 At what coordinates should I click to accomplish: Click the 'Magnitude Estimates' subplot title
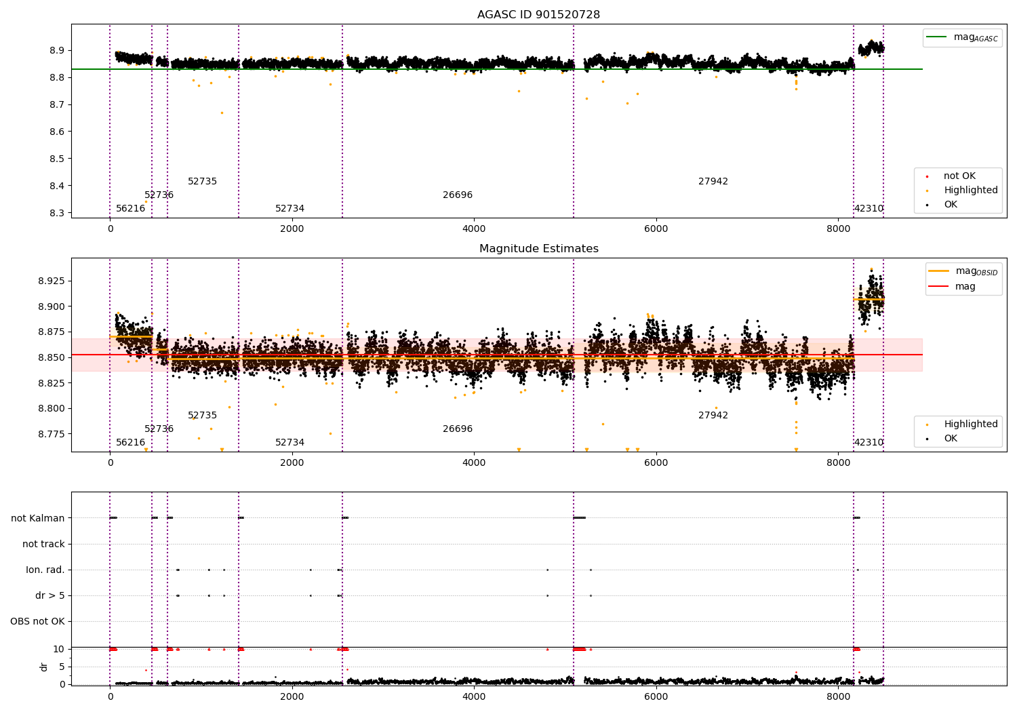tap(538, 249)
